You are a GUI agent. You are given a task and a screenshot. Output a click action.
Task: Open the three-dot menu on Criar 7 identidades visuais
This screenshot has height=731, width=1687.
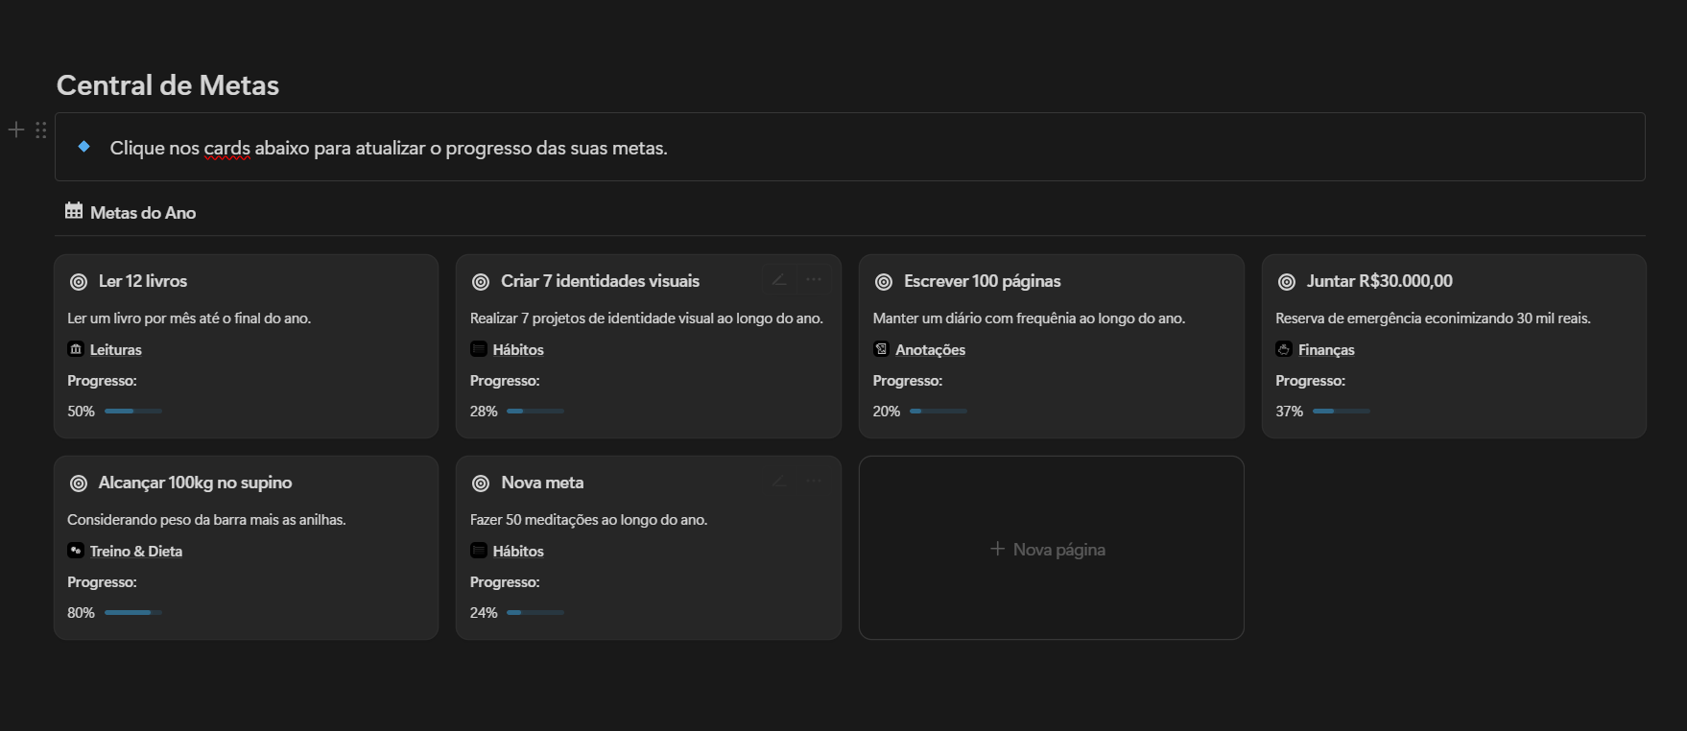click(x=814, y=279)
